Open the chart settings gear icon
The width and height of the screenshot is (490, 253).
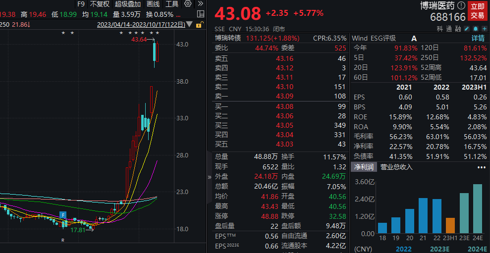click(x=188, y=4)
